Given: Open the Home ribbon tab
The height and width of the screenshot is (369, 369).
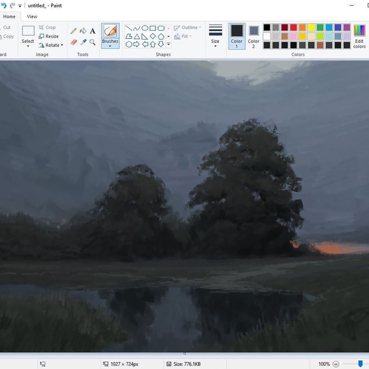Looking at the screenshot, I should pyautogui.click(x=9, y=17).
